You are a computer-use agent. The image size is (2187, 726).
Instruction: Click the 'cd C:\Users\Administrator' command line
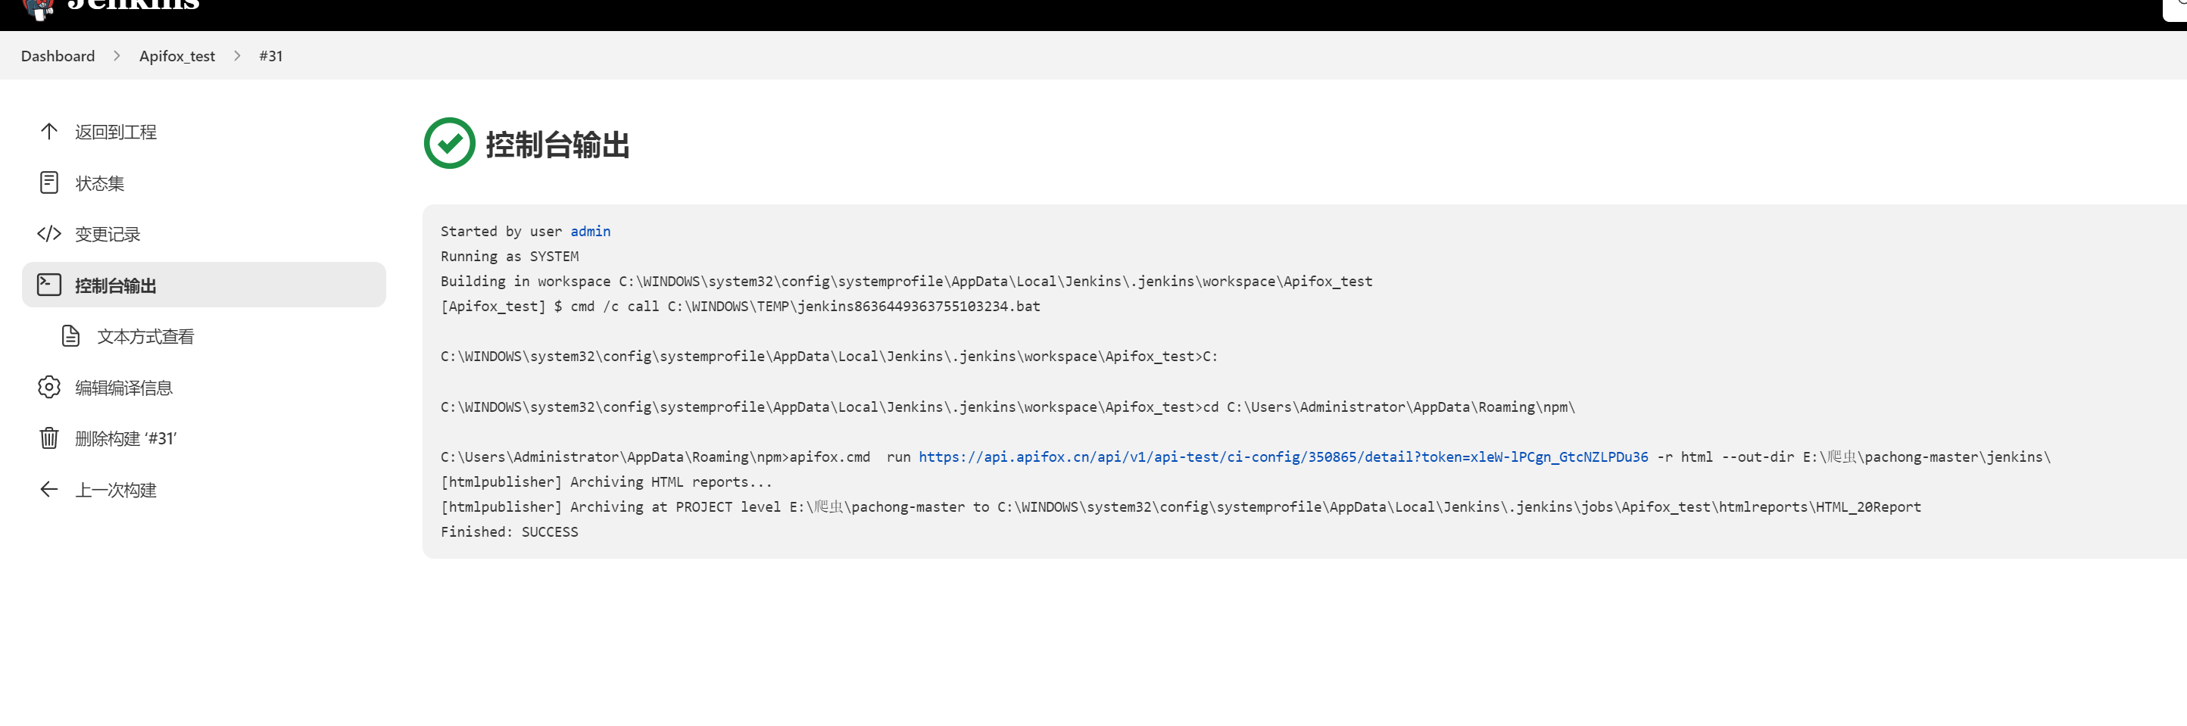tap(1008, 407)
